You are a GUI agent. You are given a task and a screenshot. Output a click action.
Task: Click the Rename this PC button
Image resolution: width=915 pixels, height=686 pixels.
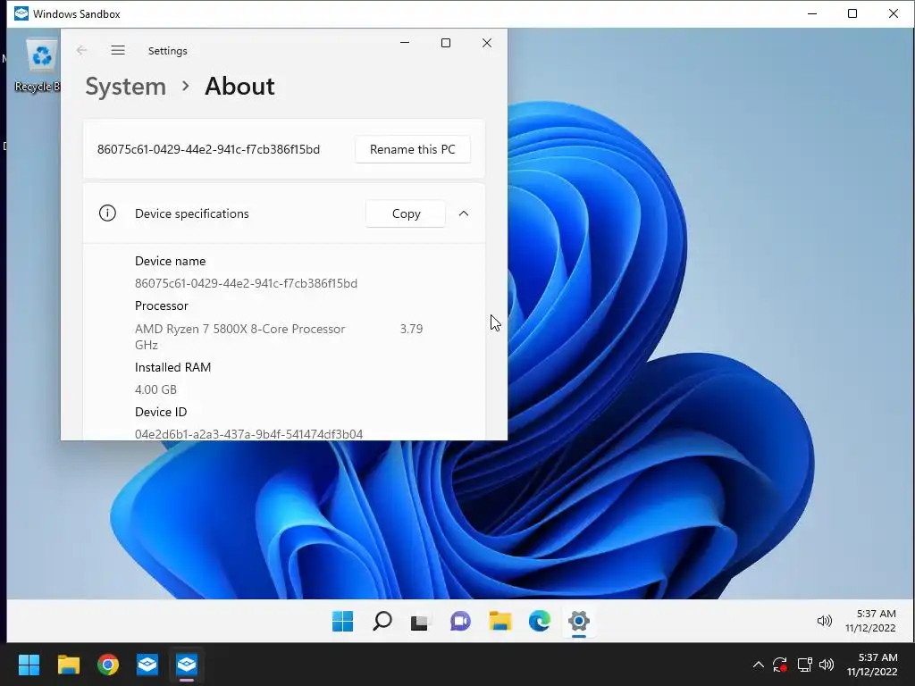coord(413,149)
